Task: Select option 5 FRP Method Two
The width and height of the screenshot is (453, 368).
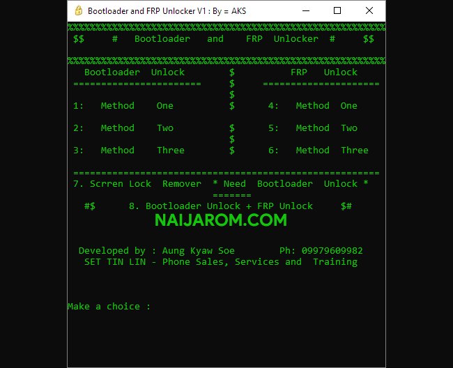Action: 313,128
